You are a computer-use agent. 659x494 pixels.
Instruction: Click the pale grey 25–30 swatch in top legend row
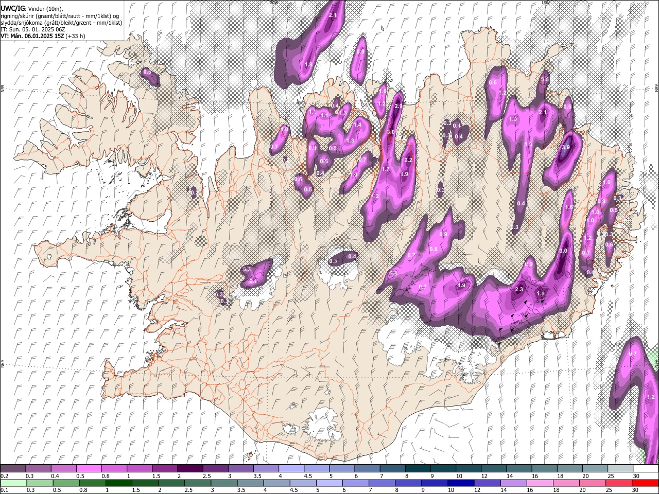pos(620,469)
